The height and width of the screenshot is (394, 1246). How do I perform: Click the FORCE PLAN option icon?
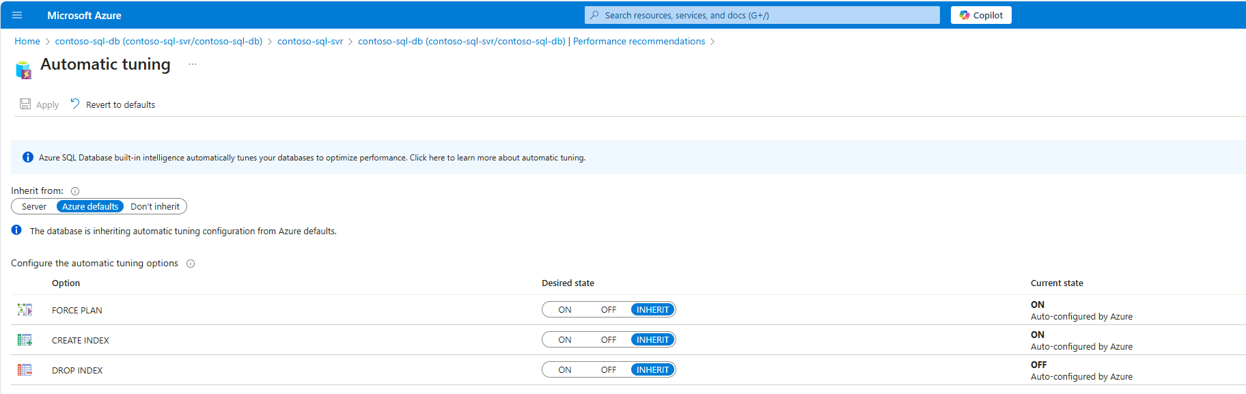[x=25, y=310]
